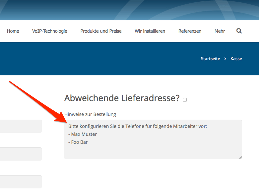Screen dimensions: 259x196
Task: Click the Kasse breadcrumb
Action: click(x=236, y=59)
